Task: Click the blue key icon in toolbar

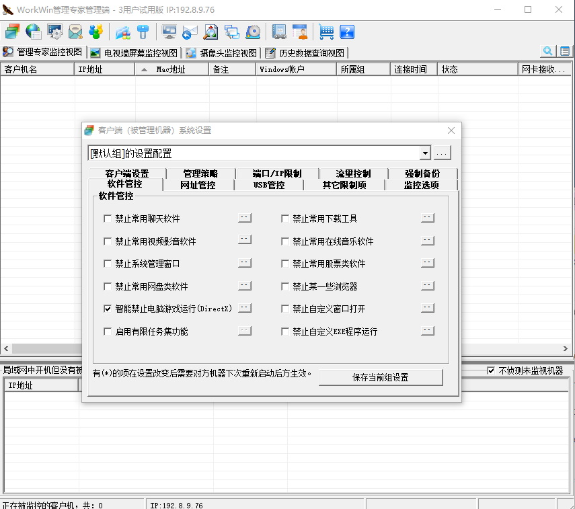Action: pos(142,32)
